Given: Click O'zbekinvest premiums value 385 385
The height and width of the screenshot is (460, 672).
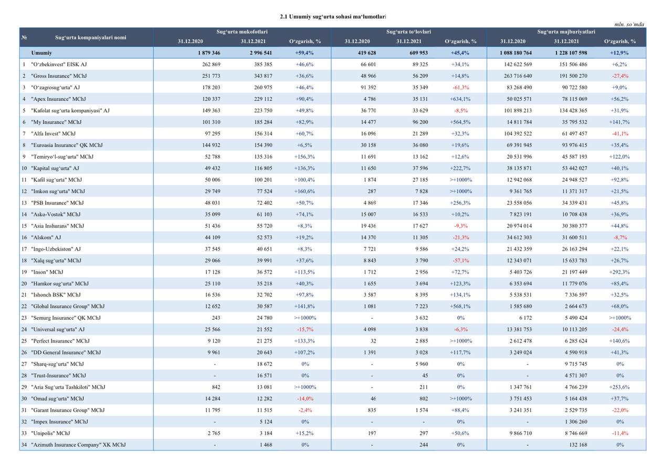Looking at the screenshot, I should point(264,65).
